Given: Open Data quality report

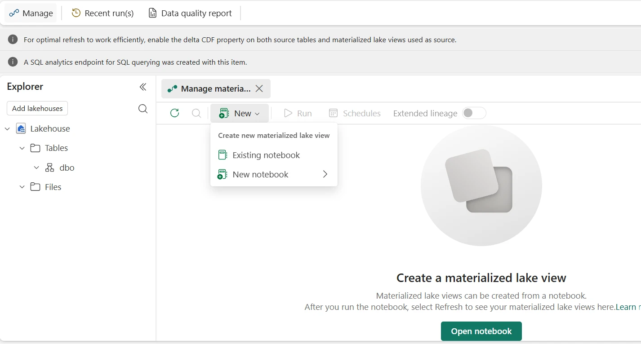Looking at the screenshot, I should coord(190,13).
